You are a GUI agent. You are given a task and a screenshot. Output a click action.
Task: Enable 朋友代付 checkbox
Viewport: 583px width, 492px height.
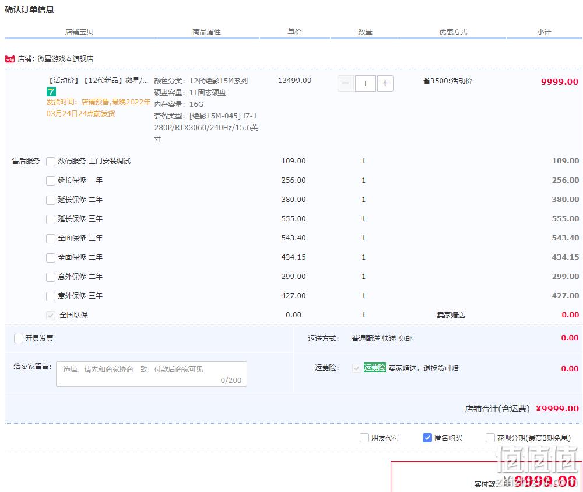[x=364, y=438]
